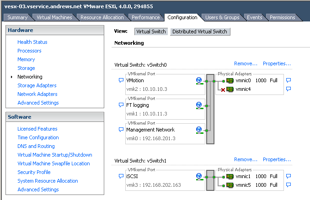The height and width of the screenshot is (200, 310).
Task: Open the info bubble right of vmnic5
Action: click(x=289, y=184)
